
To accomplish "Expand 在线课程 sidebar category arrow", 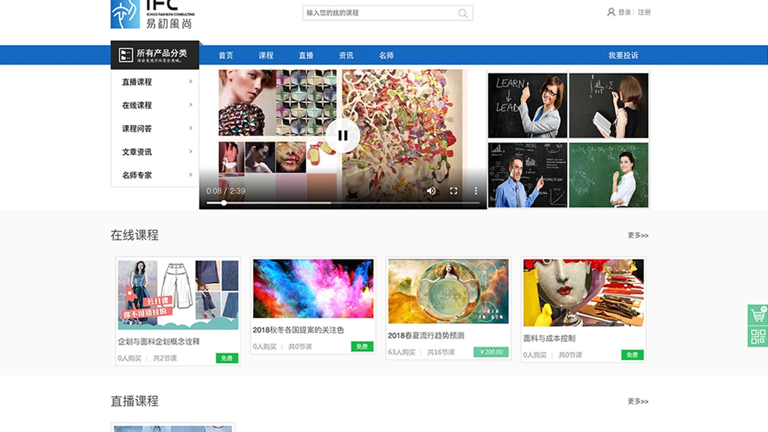I will (x=191, y=105).
